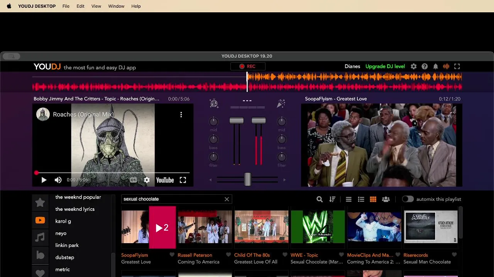Toggle closed captions on YouTube player
The width and height of the screenshot is (494, 277).
pos(133,180)
